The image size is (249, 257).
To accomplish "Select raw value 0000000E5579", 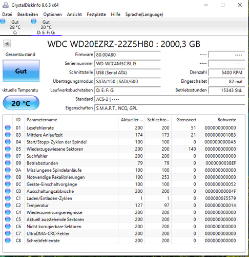I will tap(220, 198).
